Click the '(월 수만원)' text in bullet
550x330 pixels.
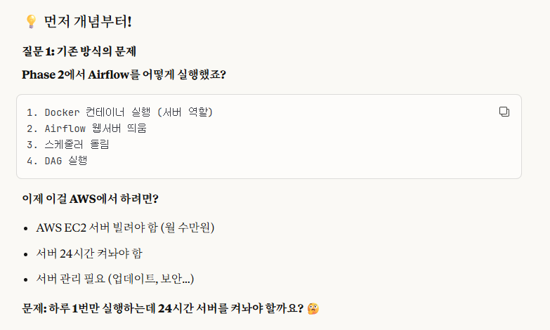pyautogui.click(x=188, y=227)
